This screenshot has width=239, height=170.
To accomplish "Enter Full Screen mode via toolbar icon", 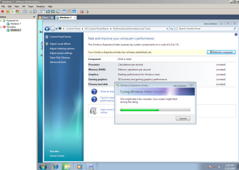I will coord(53,11).
